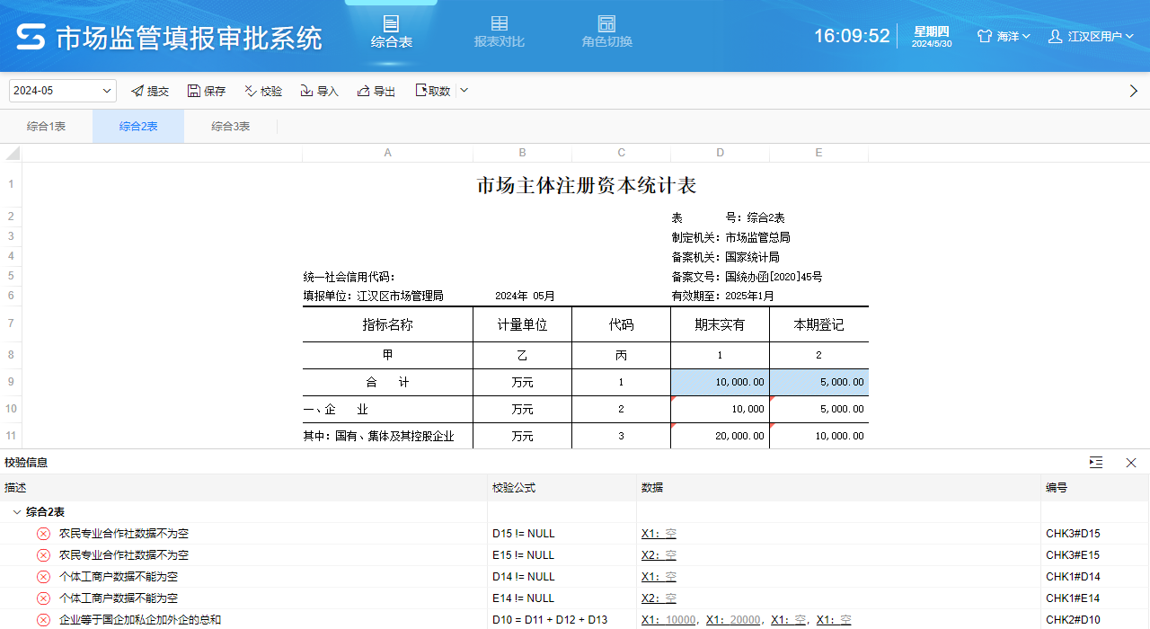Click the 提交 submit icon
Image resolution: width=1150 pixels, height=629 pixels.
coord(137,90)
